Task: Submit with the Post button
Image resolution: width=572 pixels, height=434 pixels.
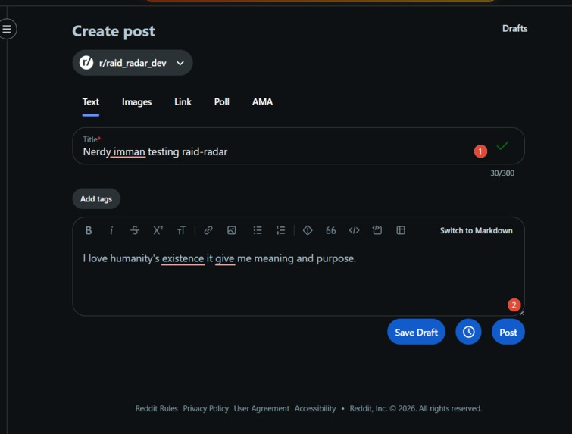Action: (x=508, y=332)
